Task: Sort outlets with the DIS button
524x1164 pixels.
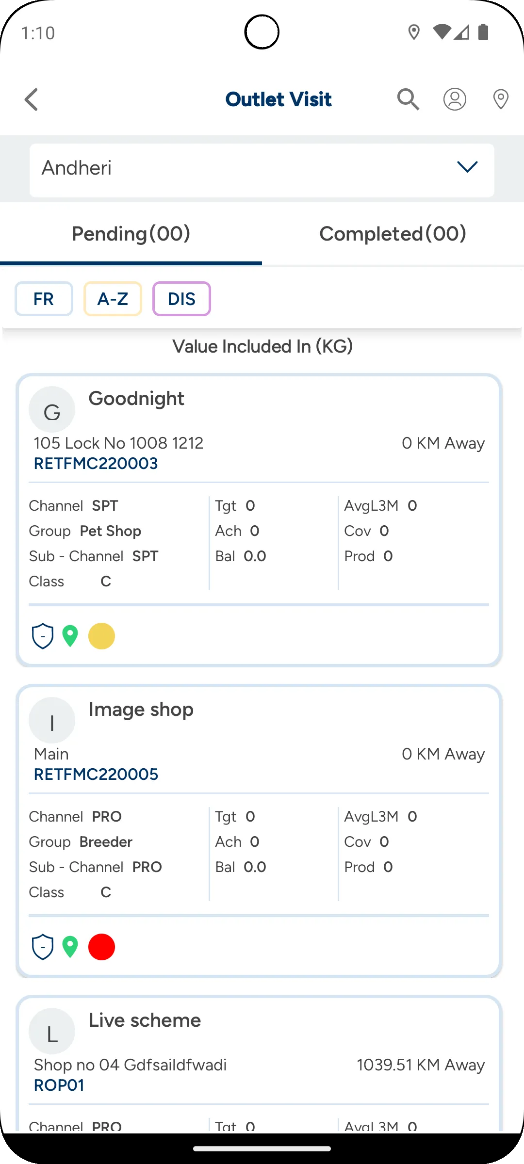Action: 181,299
